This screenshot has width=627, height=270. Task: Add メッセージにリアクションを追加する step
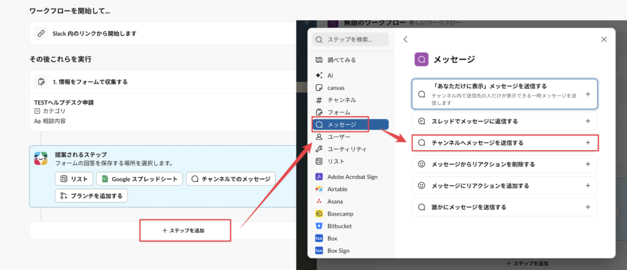[587, 185]
